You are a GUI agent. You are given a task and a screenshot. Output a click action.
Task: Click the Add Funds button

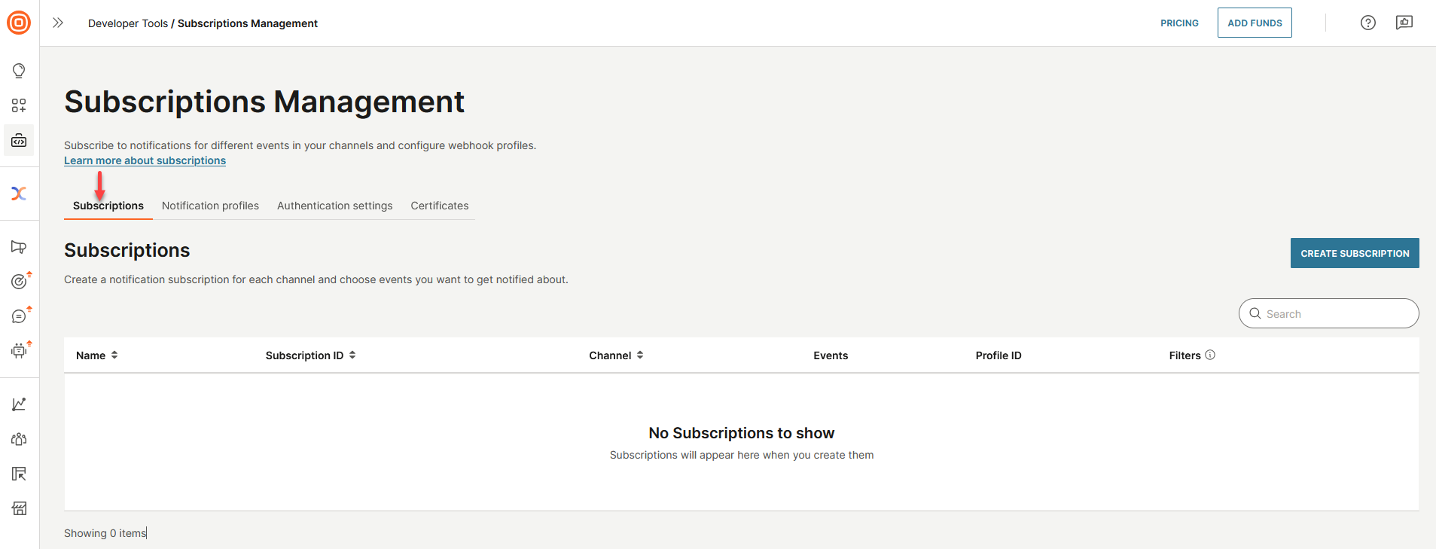coord(1254,23)
